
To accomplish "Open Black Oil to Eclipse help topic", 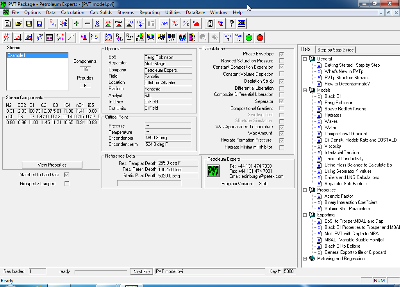I will click(x=342, y=246).
